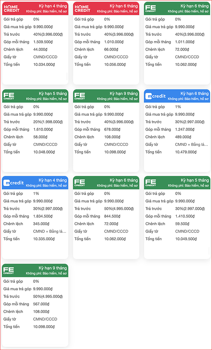This screenshot has width=212, height=350.
Task: Click monthly payment '678.000₫'
Action: tap(112, 130)
